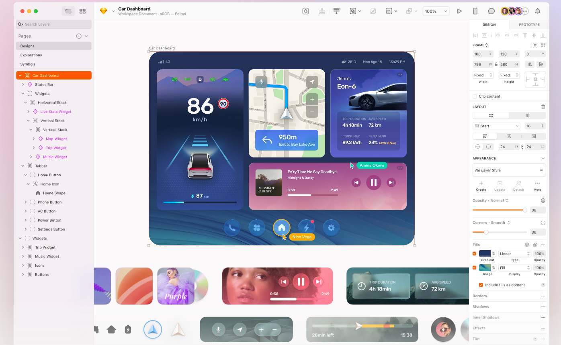The height and width of the screenshot is (345, 561).
Task: Switch to the Prototype tab
Action: (x=529, y=25)
